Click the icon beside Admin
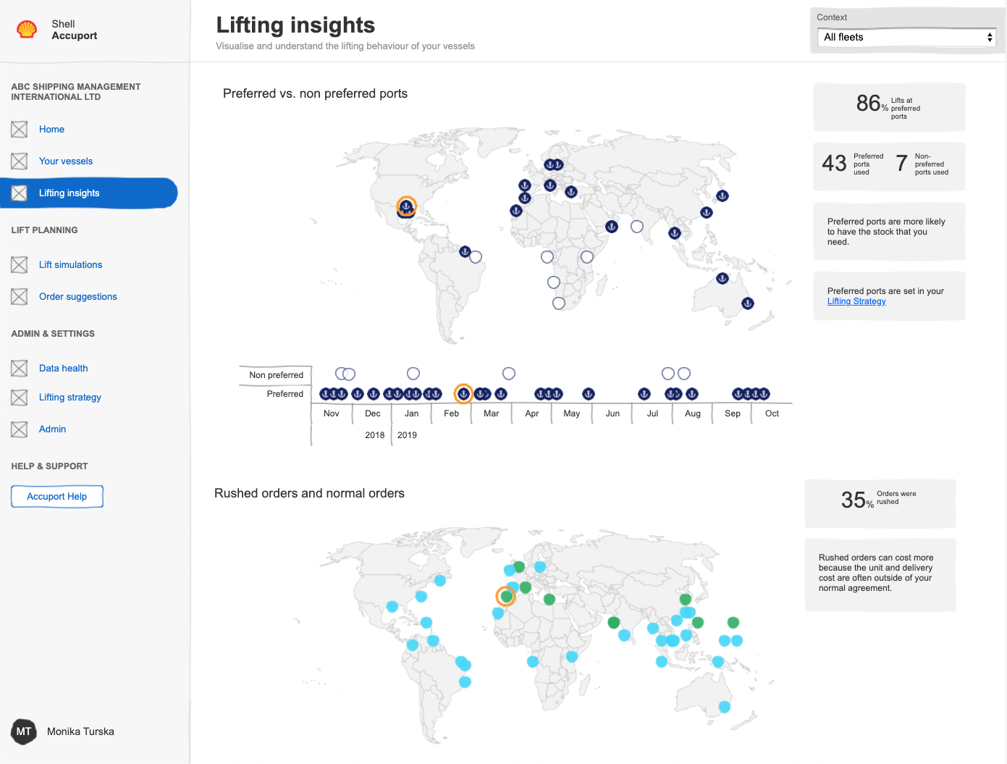The image size is (1007, 764). click(20, 429)
